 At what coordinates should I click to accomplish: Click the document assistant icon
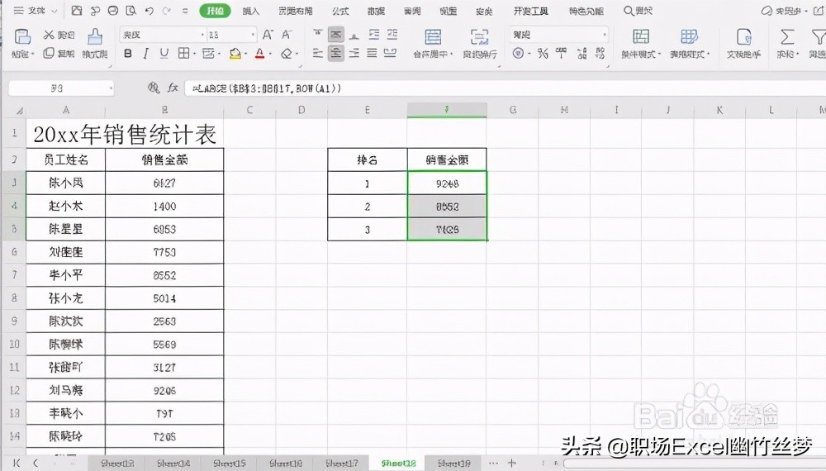pyautogui.click(x=744, y=37)
